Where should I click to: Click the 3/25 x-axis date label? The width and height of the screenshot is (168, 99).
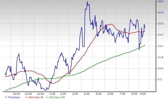click(75, 94)
